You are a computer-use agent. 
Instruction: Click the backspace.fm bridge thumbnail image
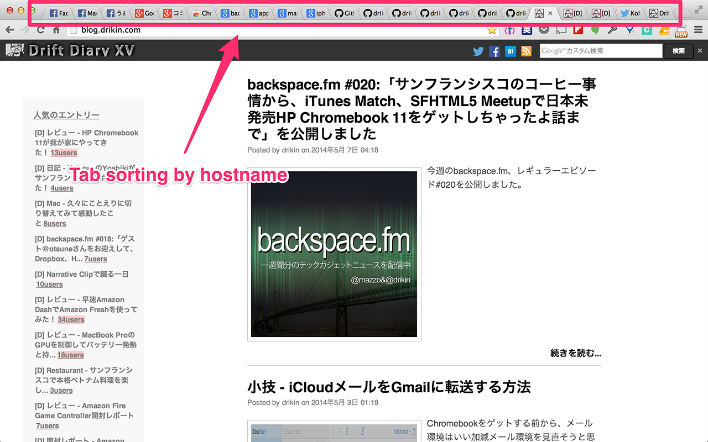pyautogui.click(x=334, y=254)
